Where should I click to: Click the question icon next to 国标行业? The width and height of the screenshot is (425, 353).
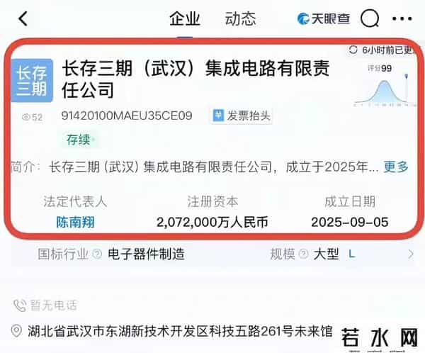96,254
